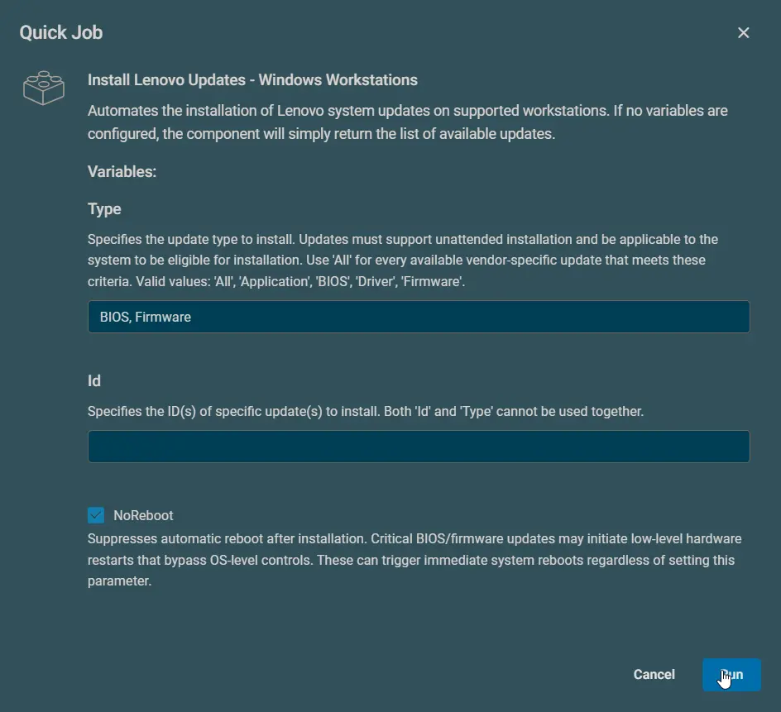Screen dimensions: 781x712
Task: Cancel the quick job
Action: coord(654,675)
